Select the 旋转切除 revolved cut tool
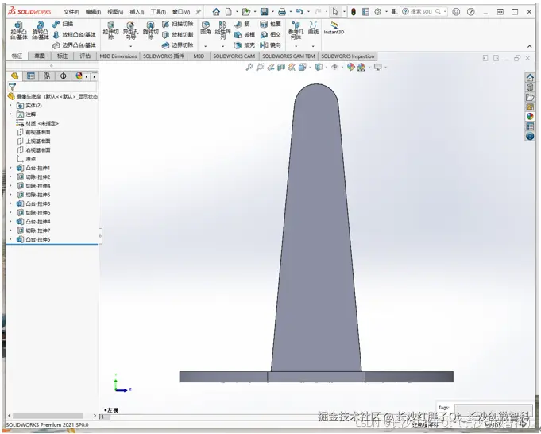This screenshot has width=541, height=434. pyautogui.click(x=150, y=30)
